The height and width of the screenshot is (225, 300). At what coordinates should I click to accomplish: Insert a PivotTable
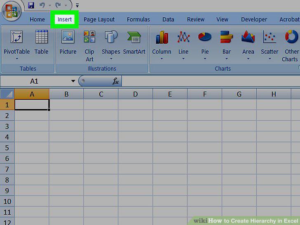pyautogui.click(x=16, y=42)
